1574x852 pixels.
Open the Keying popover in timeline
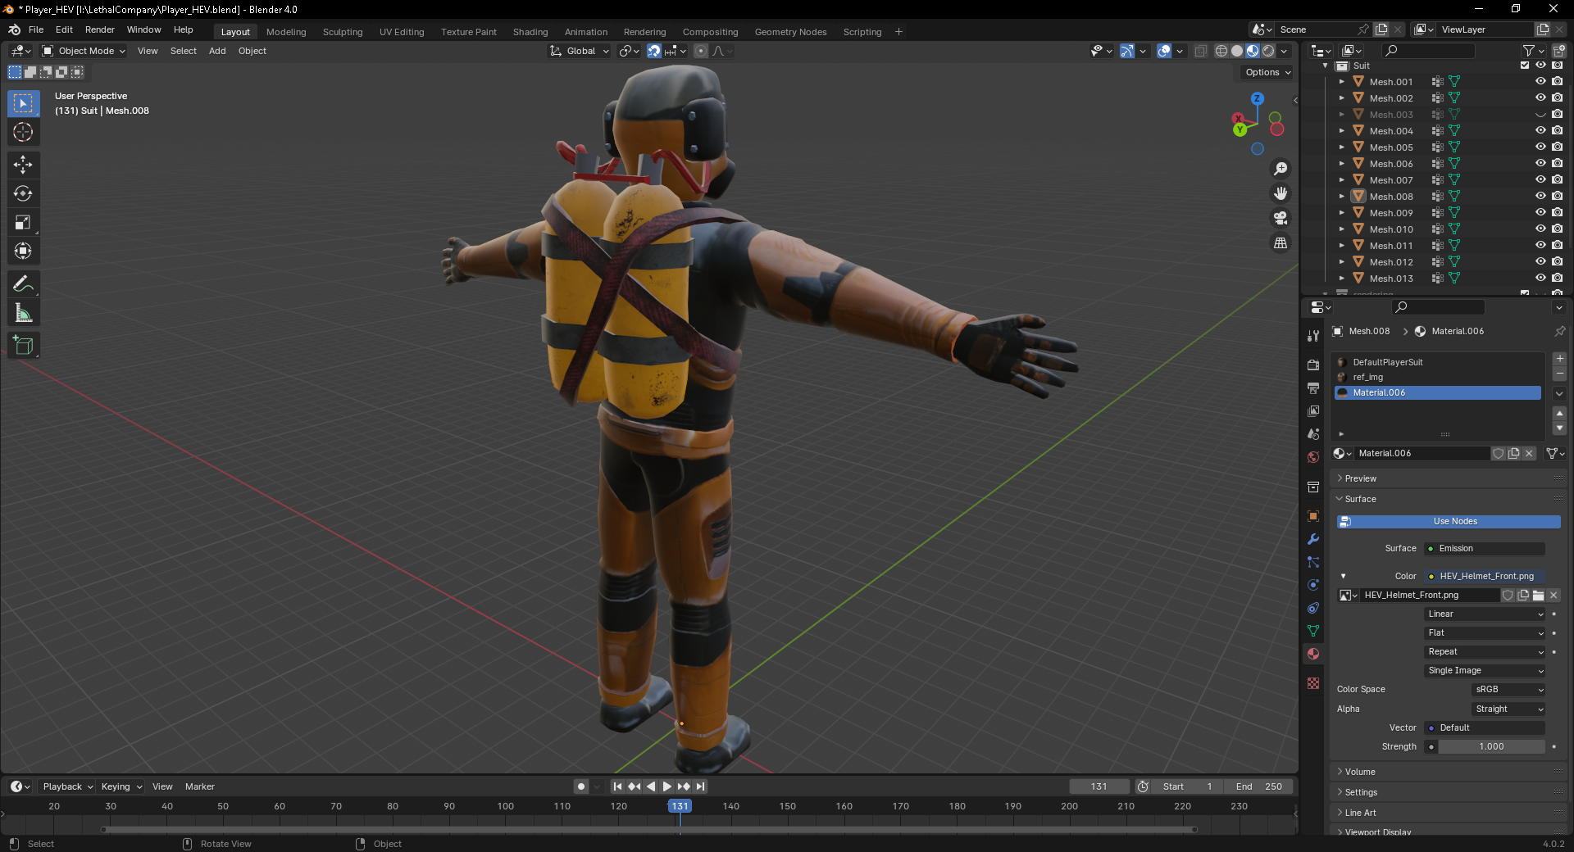pyautogui.click(x=121, y=786)
